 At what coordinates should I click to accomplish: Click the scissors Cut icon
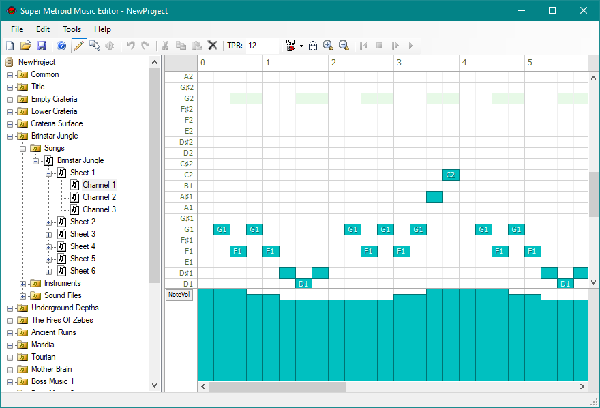[x=165, y=46]
